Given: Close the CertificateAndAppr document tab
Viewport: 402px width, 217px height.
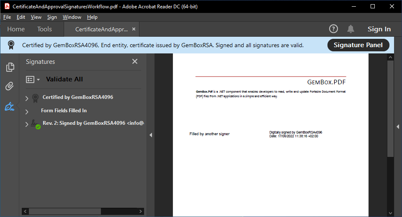Looking at the screenshot, I should click(134, 29).
